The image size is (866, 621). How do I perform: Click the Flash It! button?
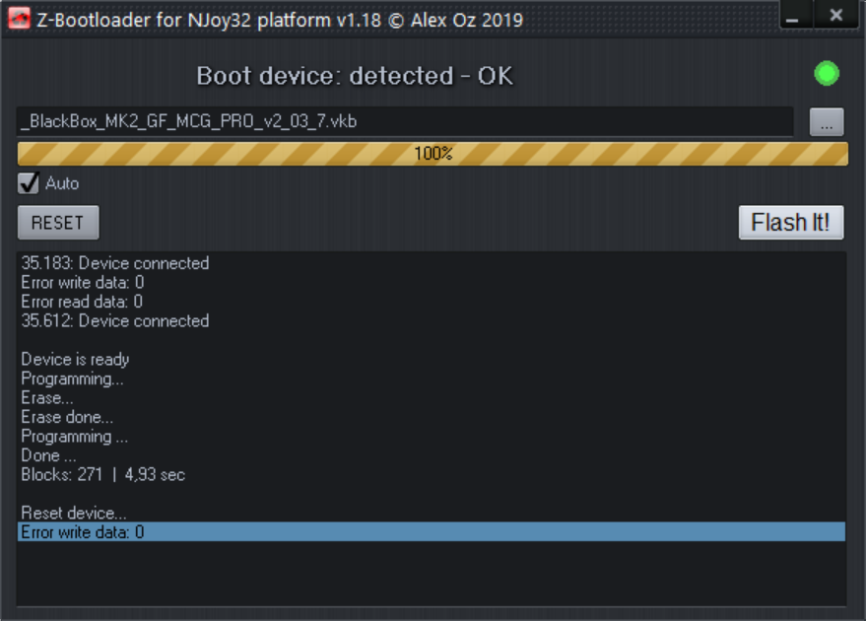coord(791,223)
